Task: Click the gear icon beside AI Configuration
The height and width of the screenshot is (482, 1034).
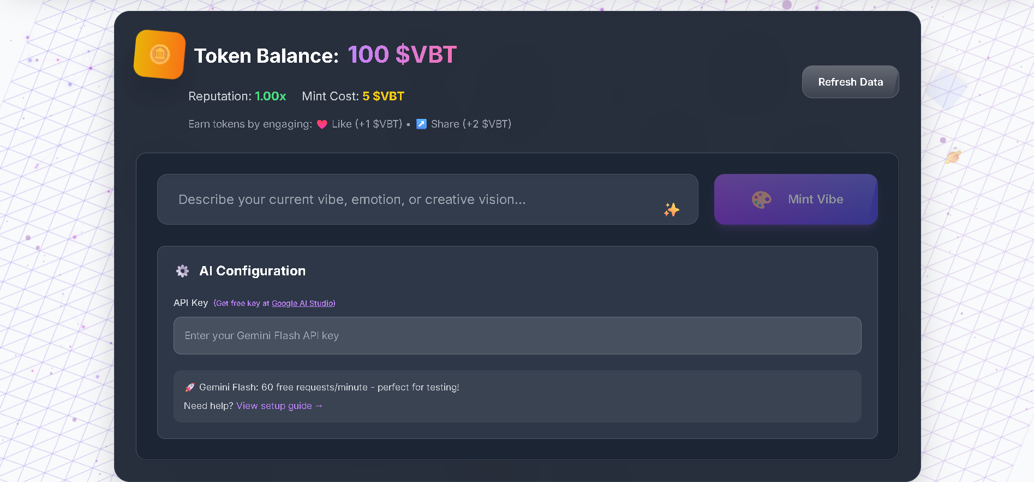Action: coord(182,271)
